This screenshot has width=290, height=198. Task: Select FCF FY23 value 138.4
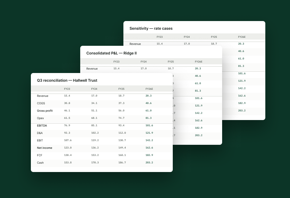[68, 155]
